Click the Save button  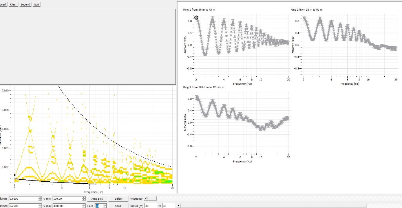pos(118,206)
